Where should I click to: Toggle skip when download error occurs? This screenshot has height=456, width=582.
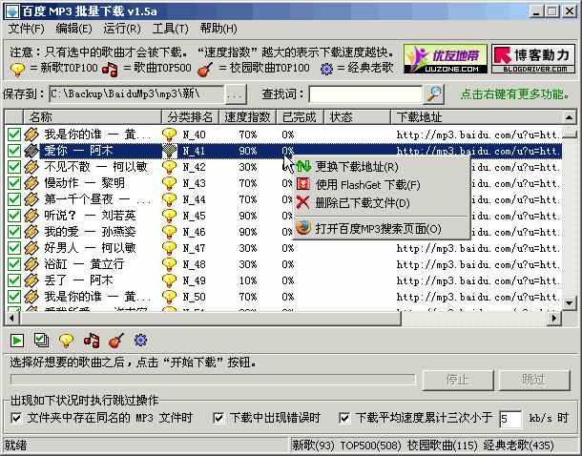(x=218, y=419)
